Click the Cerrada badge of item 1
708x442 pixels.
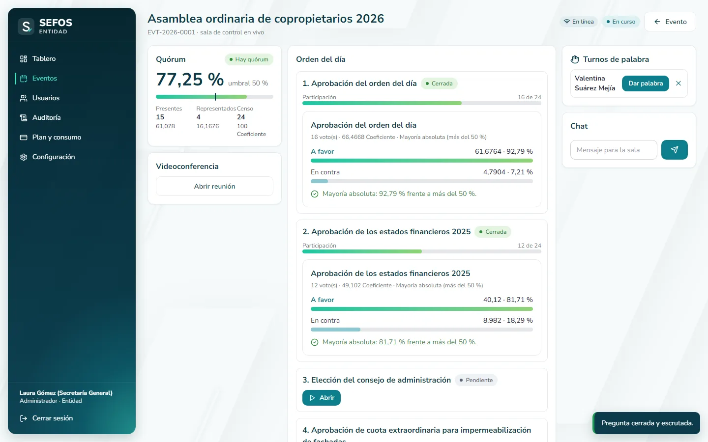pos(439,83)
